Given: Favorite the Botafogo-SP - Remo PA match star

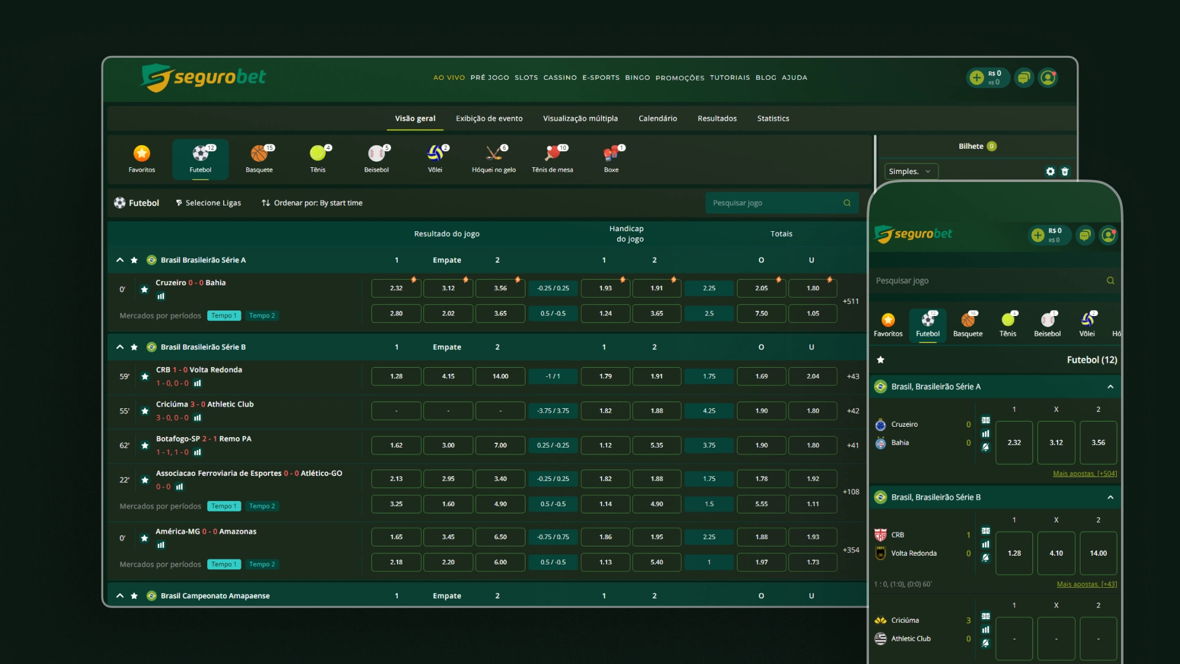Looking at the screenshot, I should tap(145, 445).
